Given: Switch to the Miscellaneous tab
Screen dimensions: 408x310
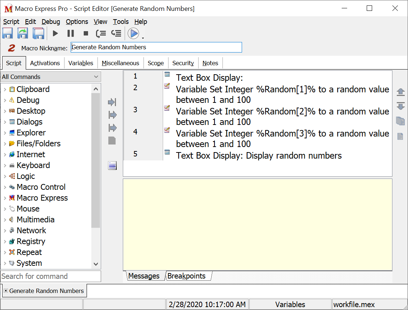Looking at the screenshot, I should pos(120,63).
